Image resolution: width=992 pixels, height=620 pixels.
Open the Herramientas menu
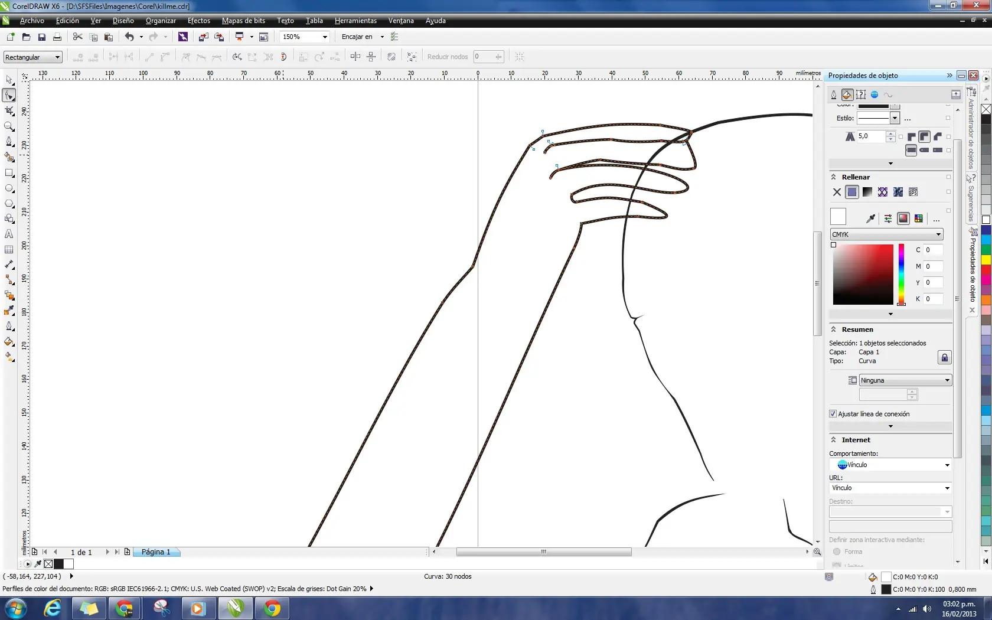click(x=355, y=21)
